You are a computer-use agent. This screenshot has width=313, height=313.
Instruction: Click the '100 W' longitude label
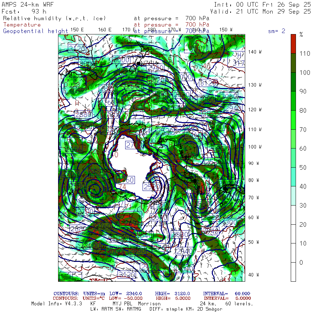[255, 147]
